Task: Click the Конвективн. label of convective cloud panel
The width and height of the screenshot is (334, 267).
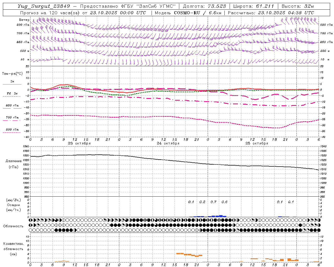Action: pyautogui.click(x=13, y=244)
